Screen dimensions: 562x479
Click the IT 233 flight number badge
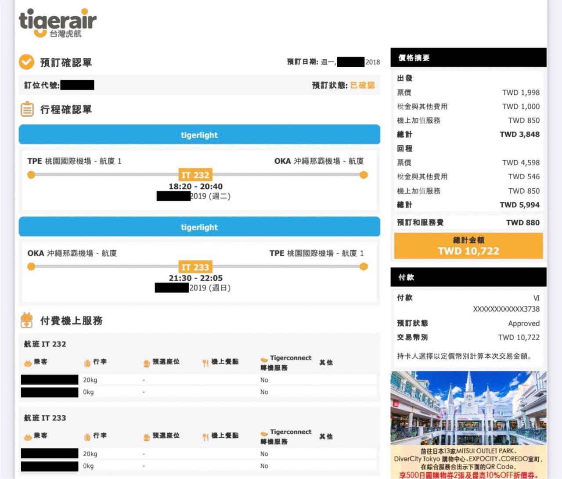195,267
